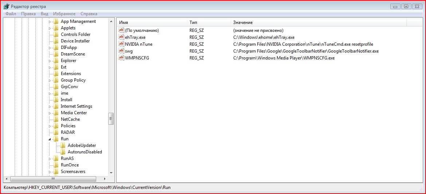Click the WMPNSCFG.exe path value
Image resolution: width=426 pixels, height=194 pixels.
coord(284,58)
